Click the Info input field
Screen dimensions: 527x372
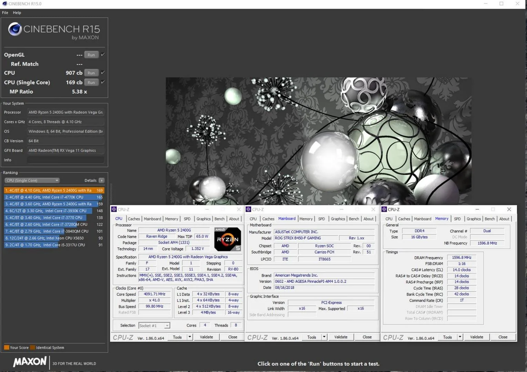(65, 160)
